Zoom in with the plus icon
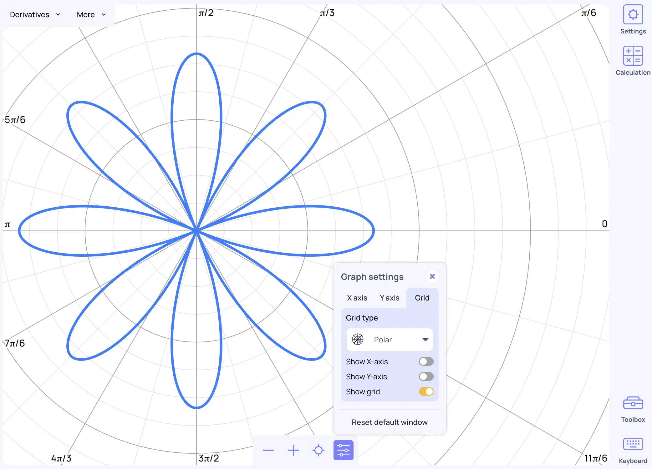This screenshot has height=469, width=652. tap(293, 450)
